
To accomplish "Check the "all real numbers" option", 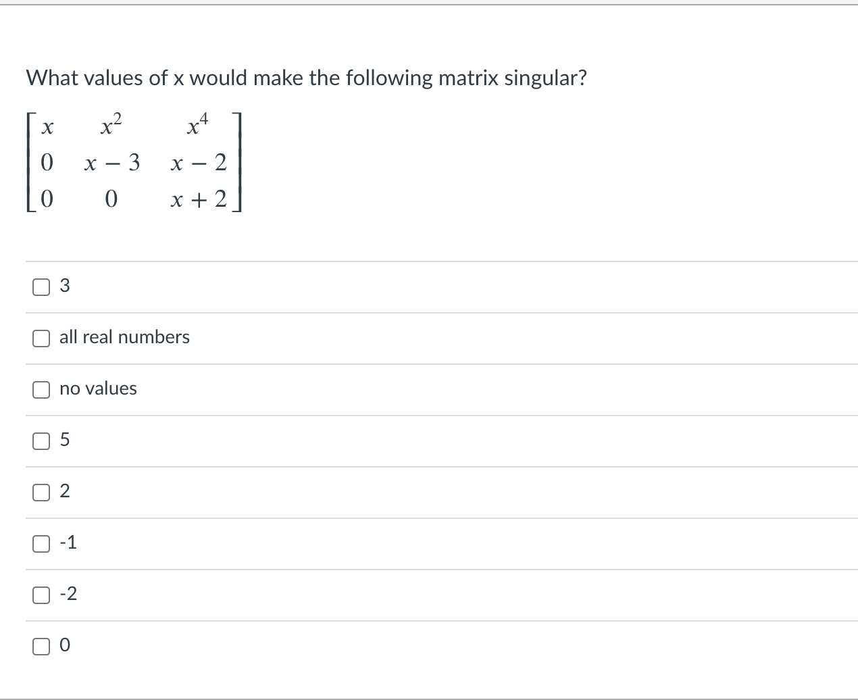I will pyautogui.click(x=41, y=338).
